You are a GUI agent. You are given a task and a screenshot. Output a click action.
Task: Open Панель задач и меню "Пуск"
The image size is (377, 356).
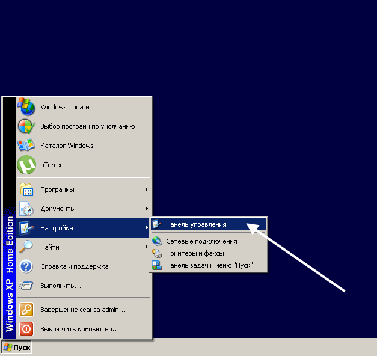(209, 265)
